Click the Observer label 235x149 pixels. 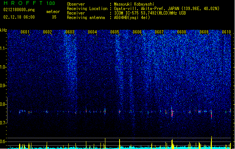pos(76,4)
